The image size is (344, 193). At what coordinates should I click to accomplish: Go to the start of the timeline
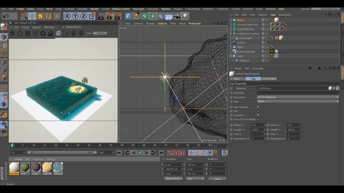119,153
